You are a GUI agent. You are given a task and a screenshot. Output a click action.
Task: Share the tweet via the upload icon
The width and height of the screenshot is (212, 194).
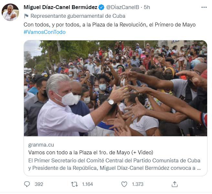point(175,184)
